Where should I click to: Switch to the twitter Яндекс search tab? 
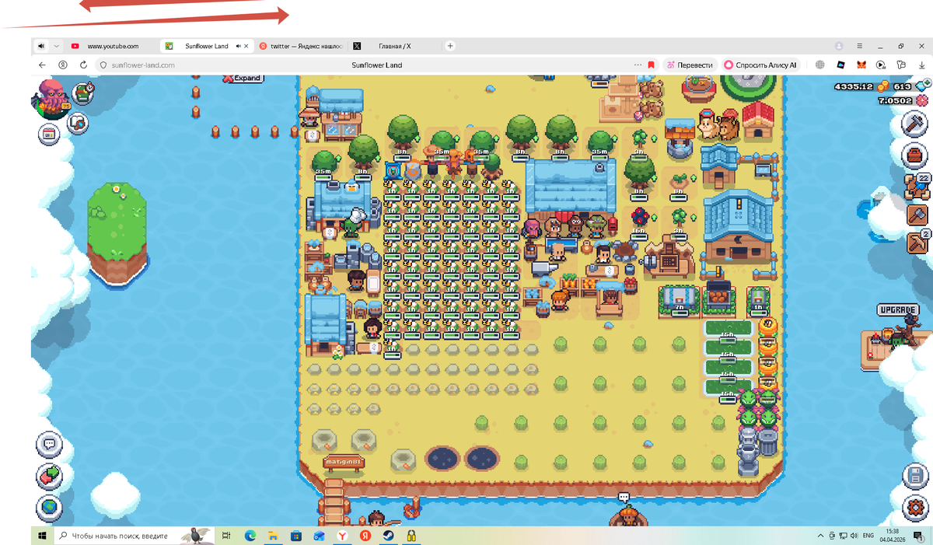(x=300, y=47)
